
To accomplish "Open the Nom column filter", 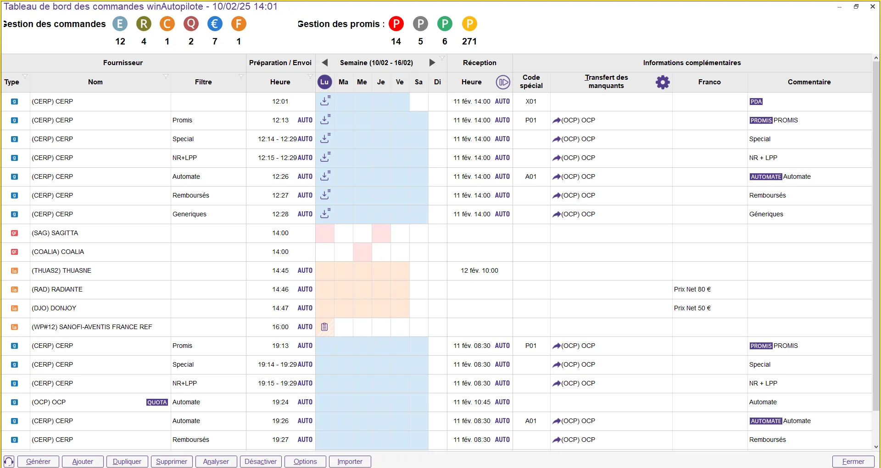I will 166,76.
